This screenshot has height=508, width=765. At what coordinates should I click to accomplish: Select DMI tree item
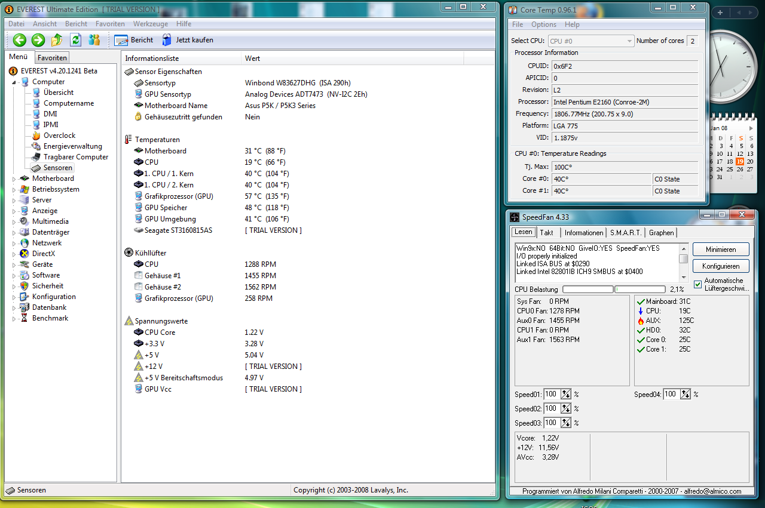tap(50, 114)
